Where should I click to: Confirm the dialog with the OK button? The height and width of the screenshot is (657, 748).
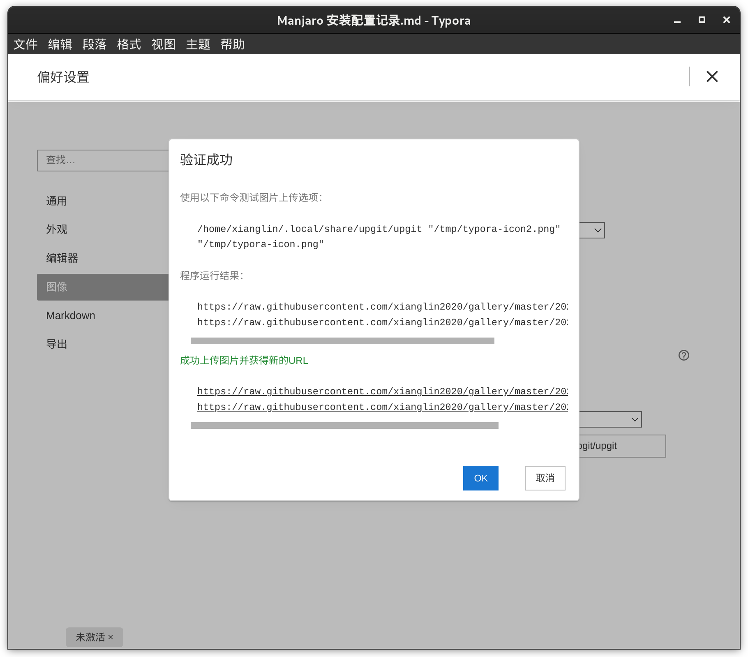480,478
